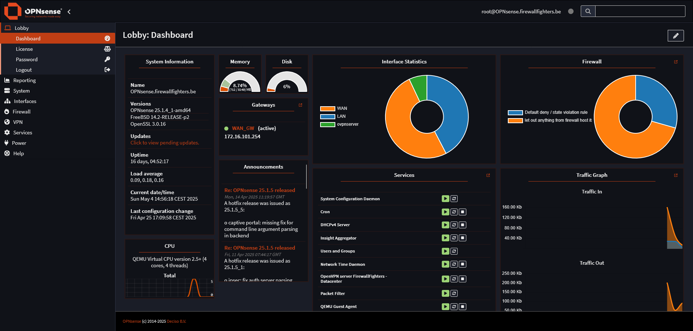Collapse the sidebar with the chevron arrow
Screen dimensions: 693x331
click(x=69, y=12)
